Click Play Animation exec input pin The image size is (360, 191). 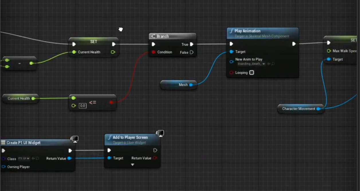(x=231, y=44)
